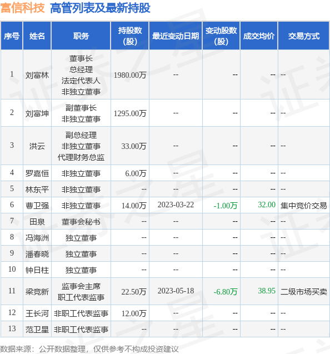Viewport: 330px width, 354px height.
Task: Click 罗嘉恒's position 非独立董事
Action: pos(81,173)
